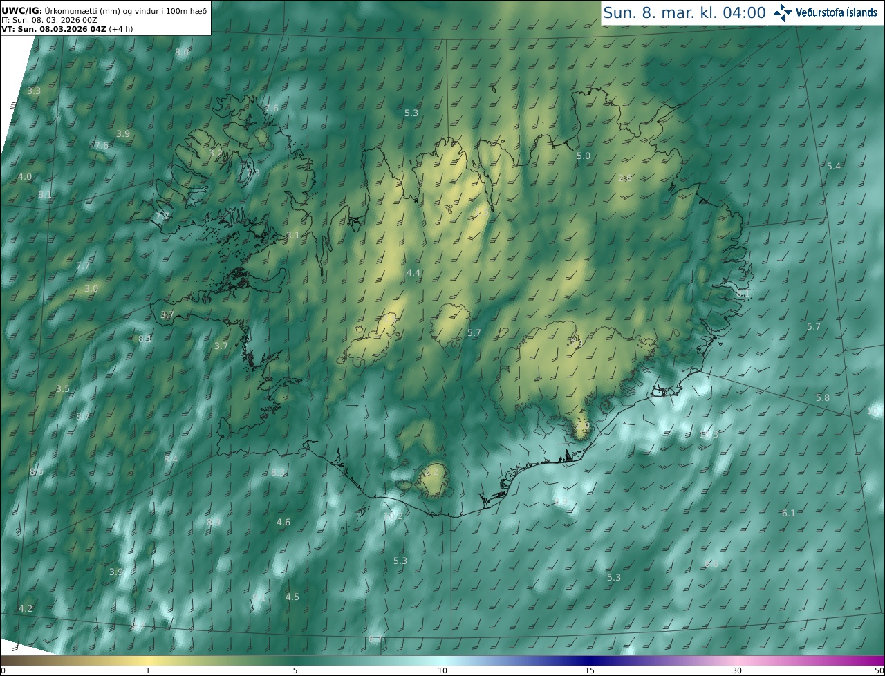Click the yellow segment of the color scale
The height and width of the screenshot is (676, 885).
coord(149,660)
